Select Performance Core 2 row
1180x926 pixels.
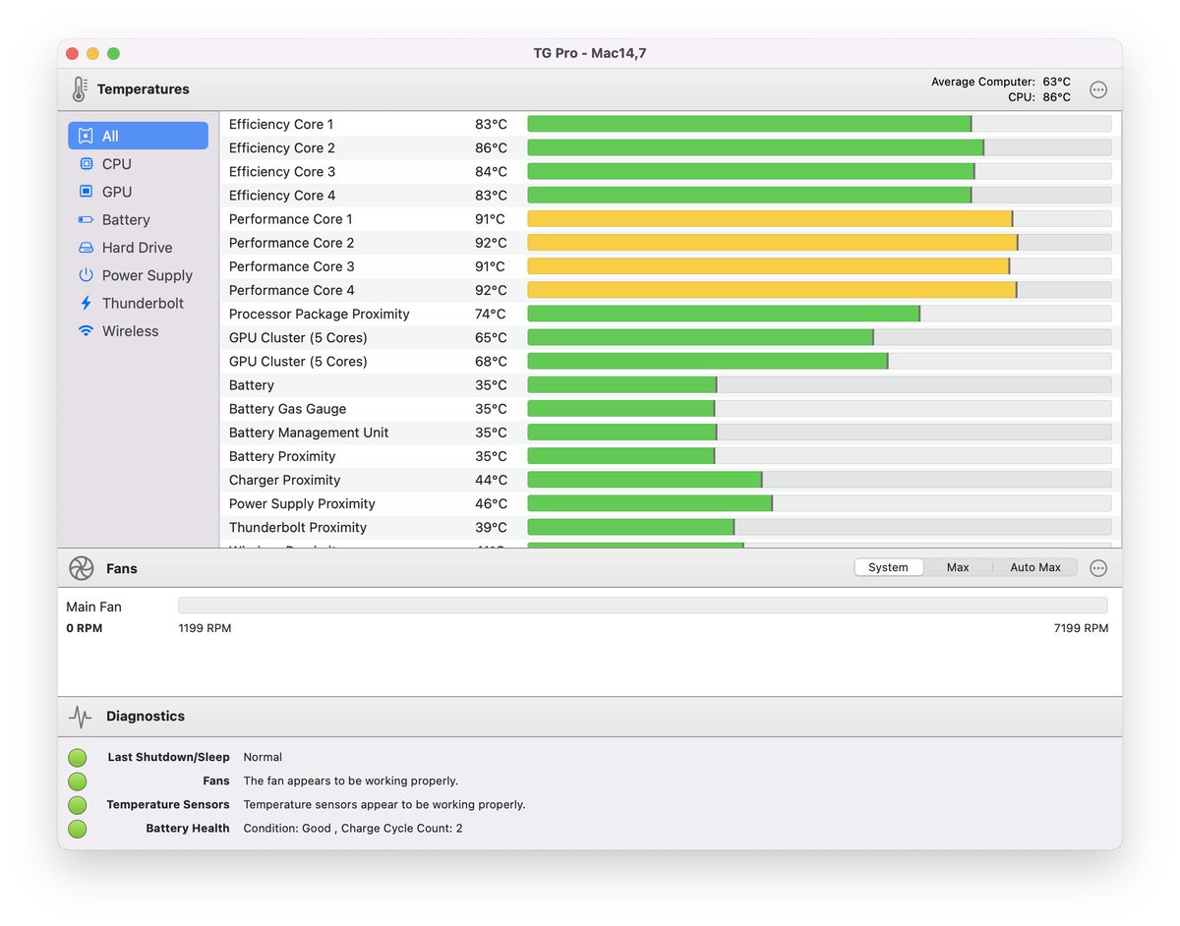click(671, 242)
